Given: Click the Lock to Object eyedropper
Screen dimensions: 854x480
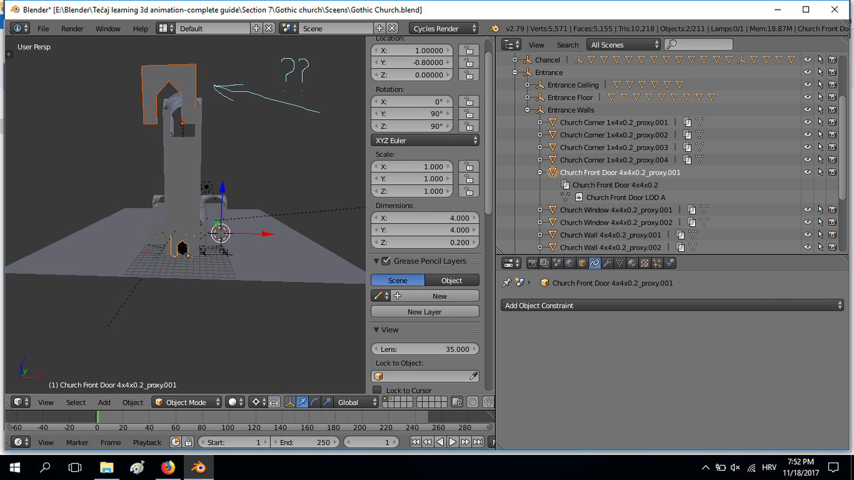Looking at the screenshot, I should (x=473, y=376).
